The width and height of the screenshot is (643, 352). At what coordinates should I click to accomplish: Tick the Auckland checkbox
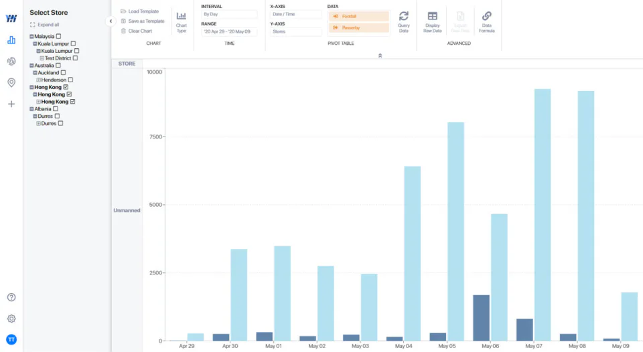(63, 72)
